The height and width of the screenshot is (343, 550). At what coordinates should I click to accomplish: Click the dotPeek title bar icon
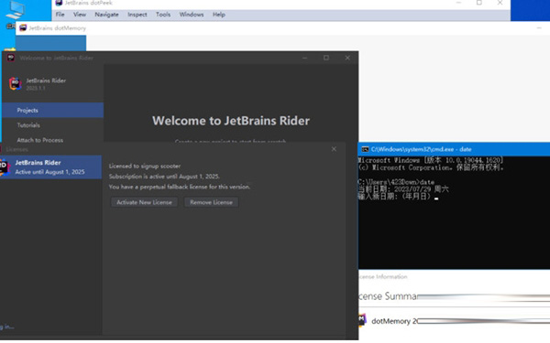tap(59, 3)
